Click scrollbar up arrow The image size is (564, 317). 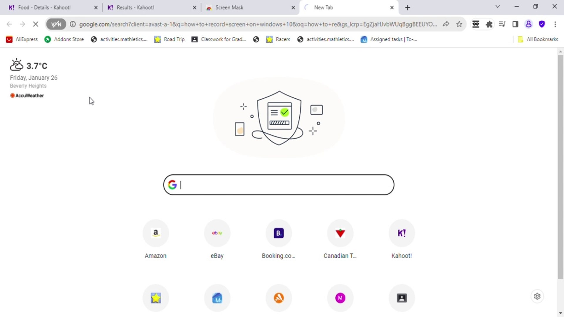pos(560,52)
